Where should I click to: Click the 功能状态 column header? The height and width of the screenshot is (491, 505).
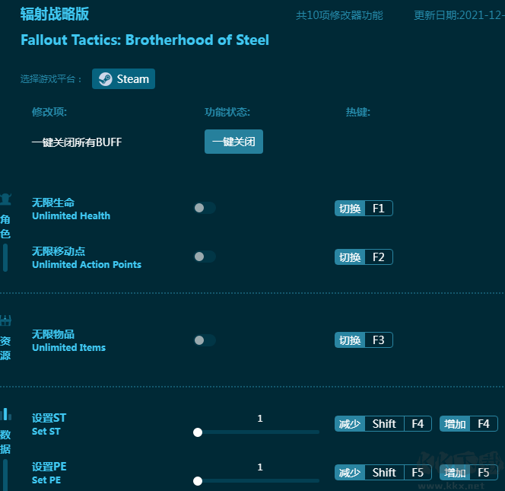tap(227, 112)
